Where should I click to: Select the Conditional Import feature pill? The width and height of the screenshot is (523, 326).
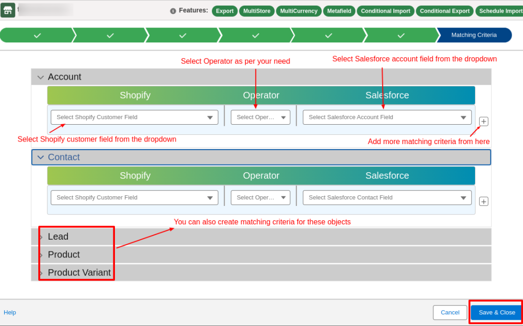coord(386,11)
